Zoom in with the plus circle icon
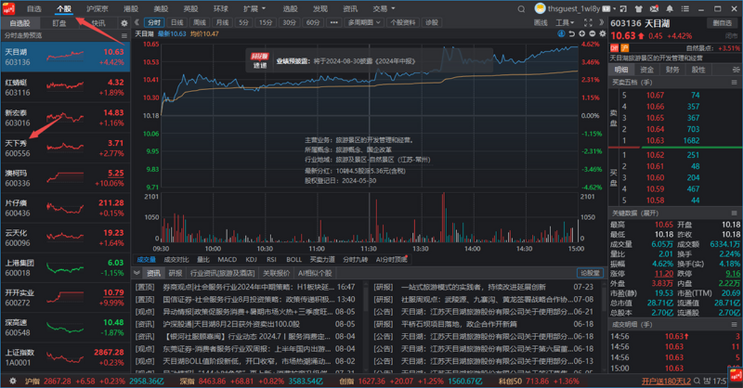 point(582,33)
